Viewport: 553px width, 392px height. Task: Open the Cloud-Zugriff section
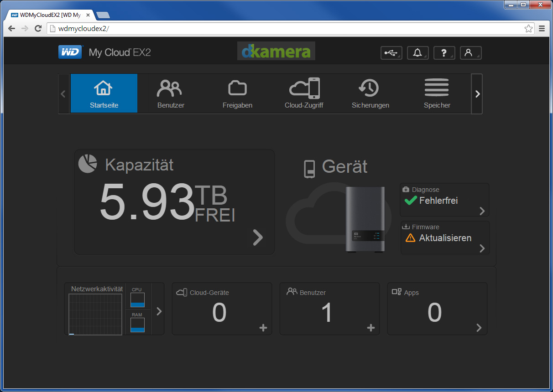coord(304,93)
